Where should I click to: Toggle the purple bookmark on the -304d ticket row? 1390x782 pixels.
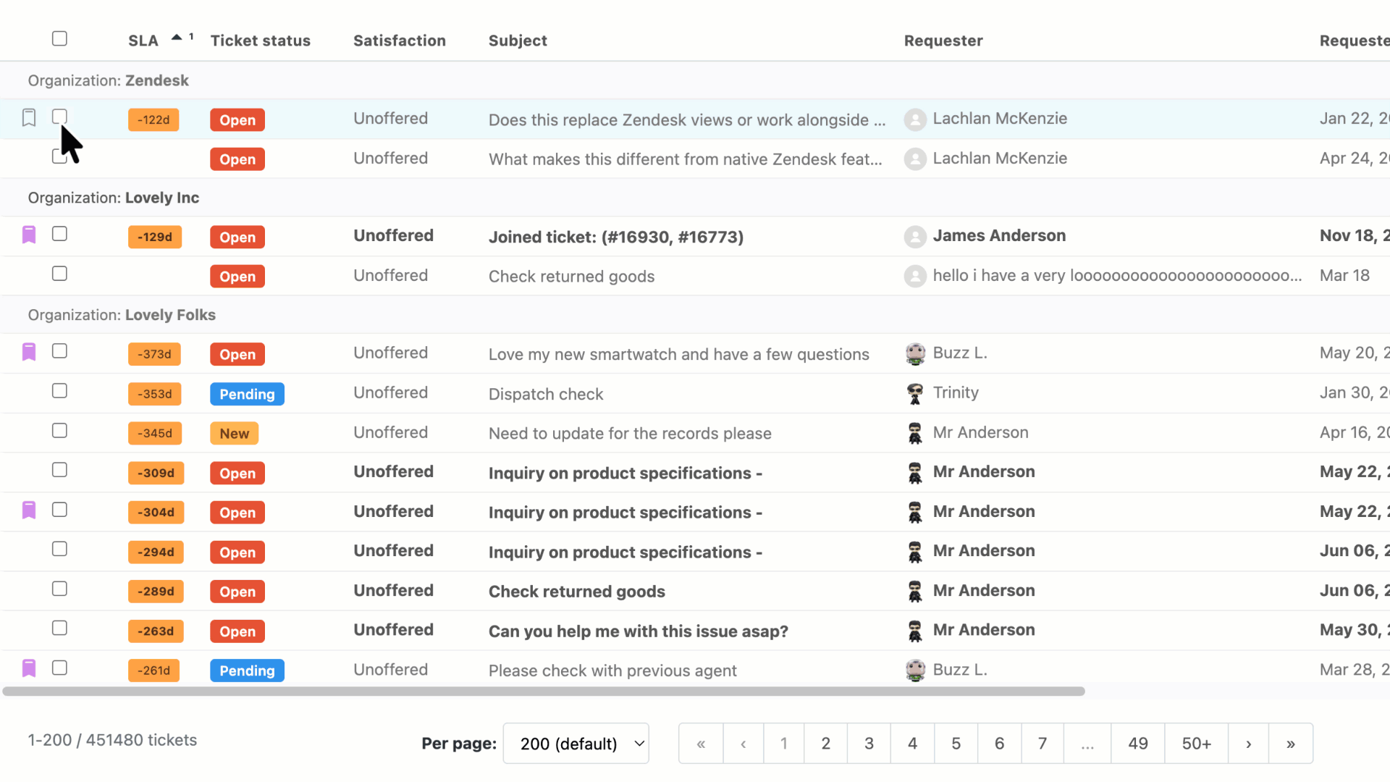pos(29,510)
